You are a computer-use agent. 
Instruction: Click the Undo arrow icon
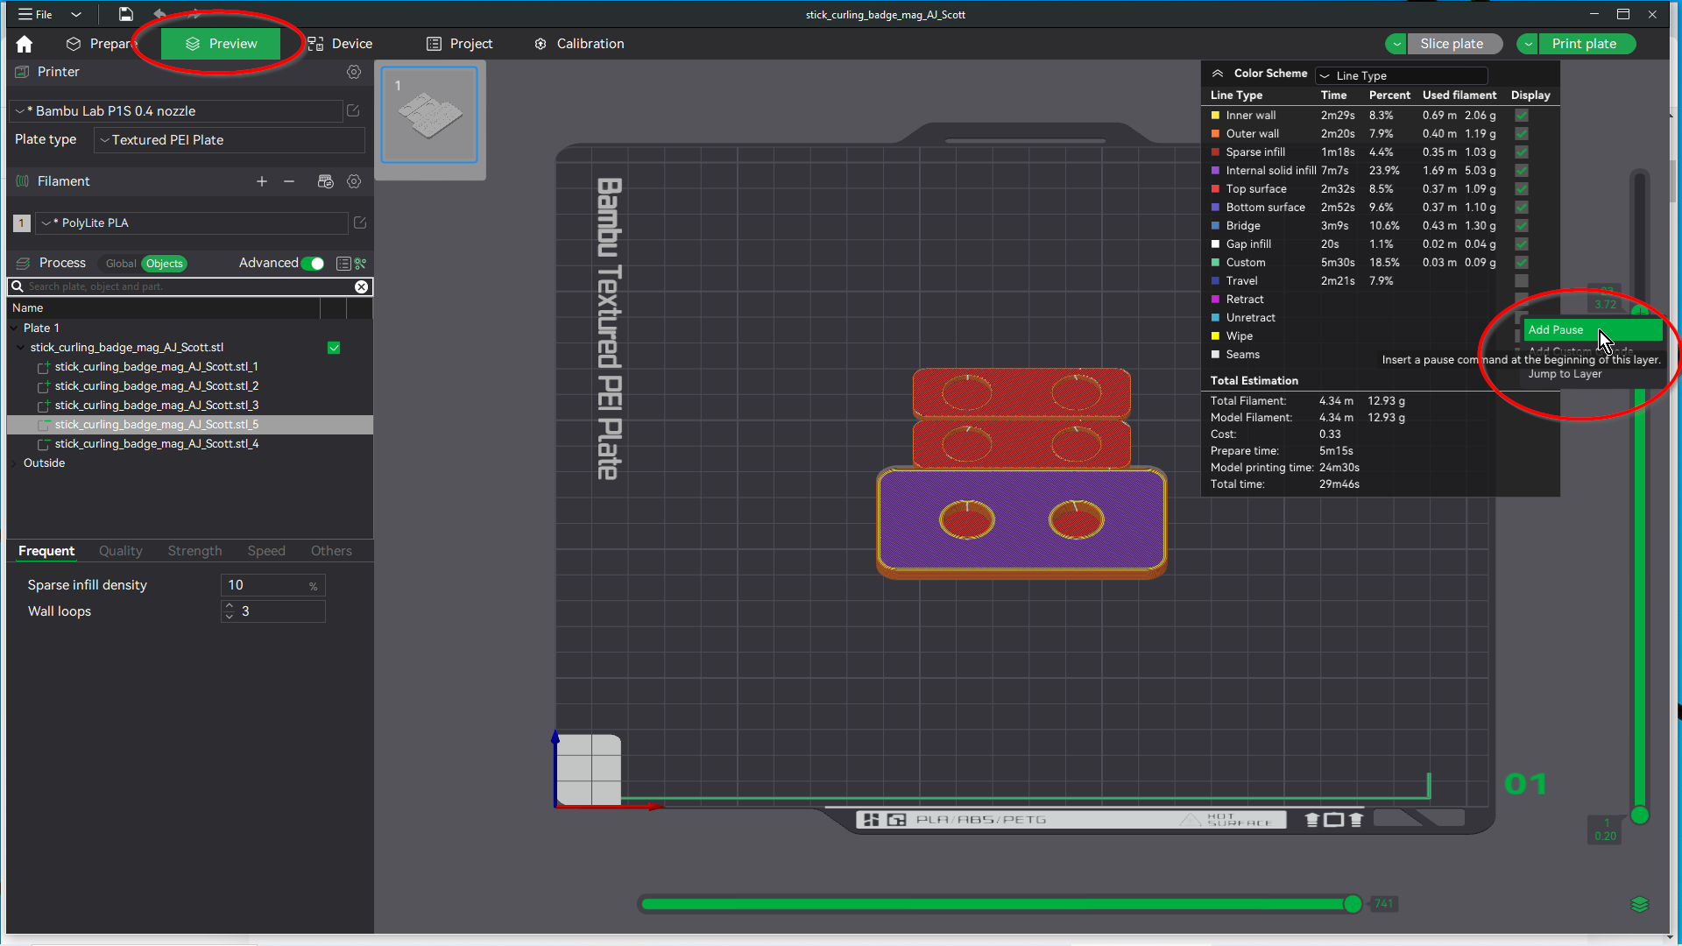pos(159,14)
